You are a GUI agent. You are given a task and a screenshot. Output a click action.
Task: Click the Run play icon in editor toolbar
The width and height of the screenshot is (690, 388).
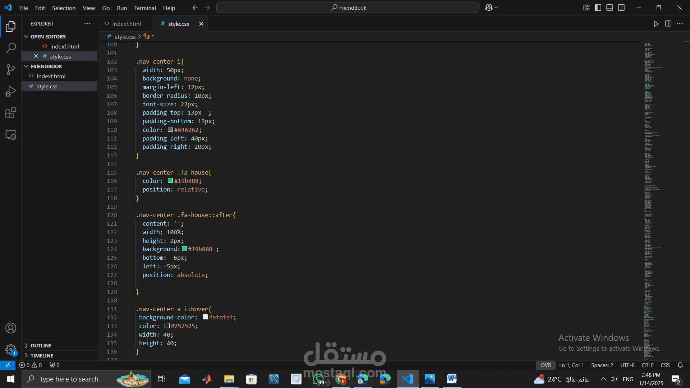(656, 24)
